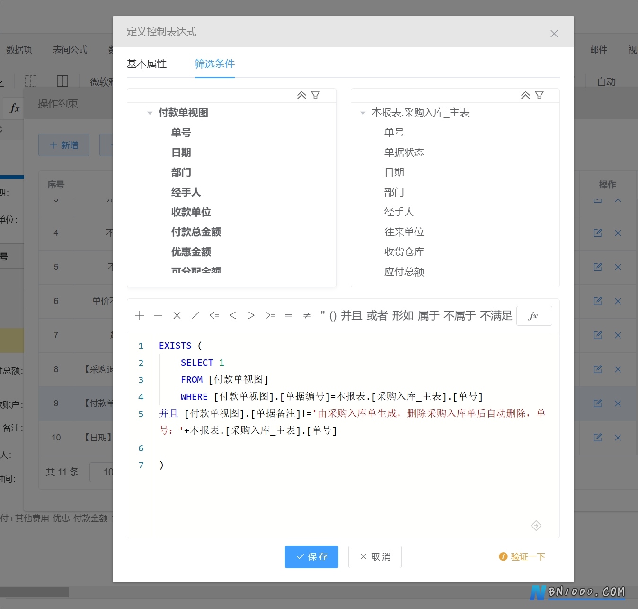Select 日期 under 付款单视图

[x=181, y=152]
